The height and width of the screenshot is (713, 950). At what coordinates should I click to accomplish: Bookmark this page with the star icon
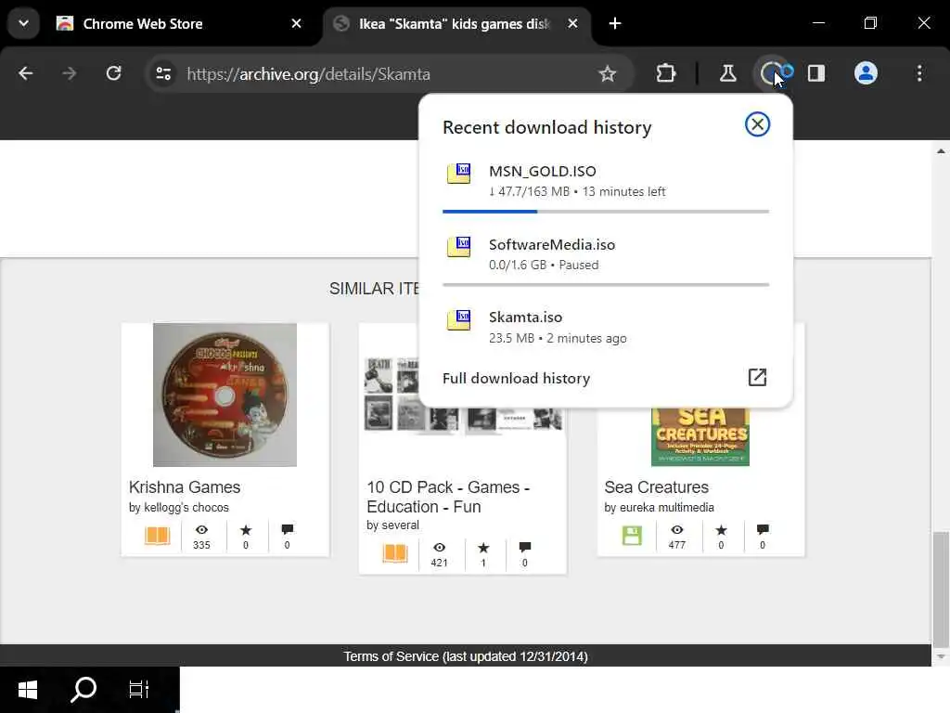pyautogui.click(x=607, y=74)
